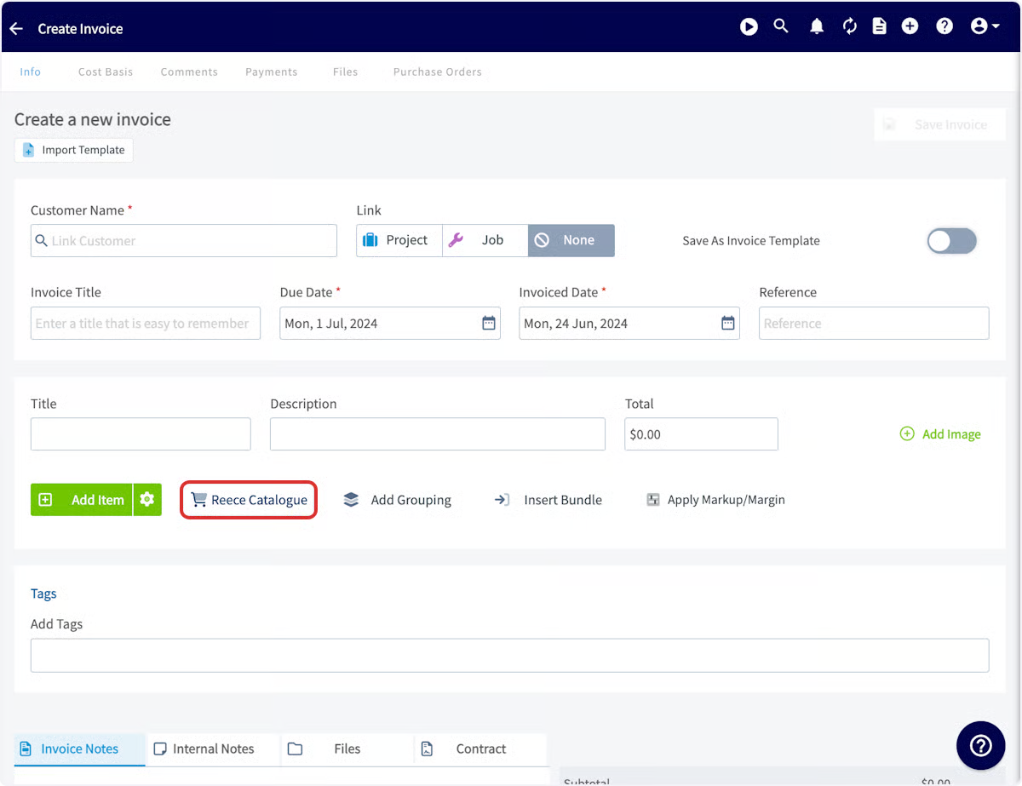The width and height of the screenshot is (1022, 786).
Task: Switch to the Payments tab
Action: [x=272, y=72]
